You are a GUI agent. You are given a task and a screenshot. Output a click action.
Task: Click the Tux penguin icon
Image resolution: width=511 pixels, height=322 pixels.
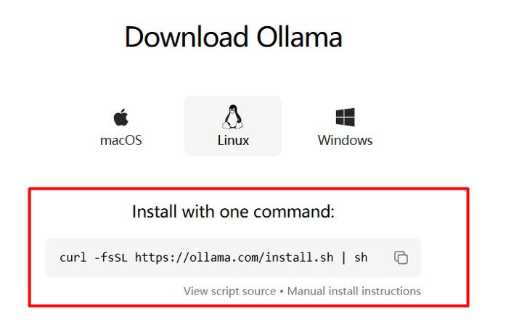pos(233,117)
